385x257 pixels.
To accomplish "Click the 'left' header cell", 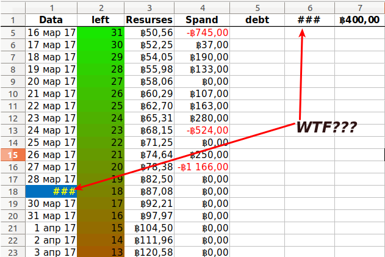I will point(101,20).
